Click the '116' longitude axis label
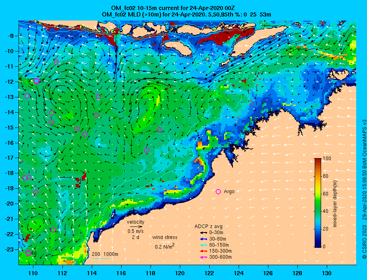 coord(121,273)
